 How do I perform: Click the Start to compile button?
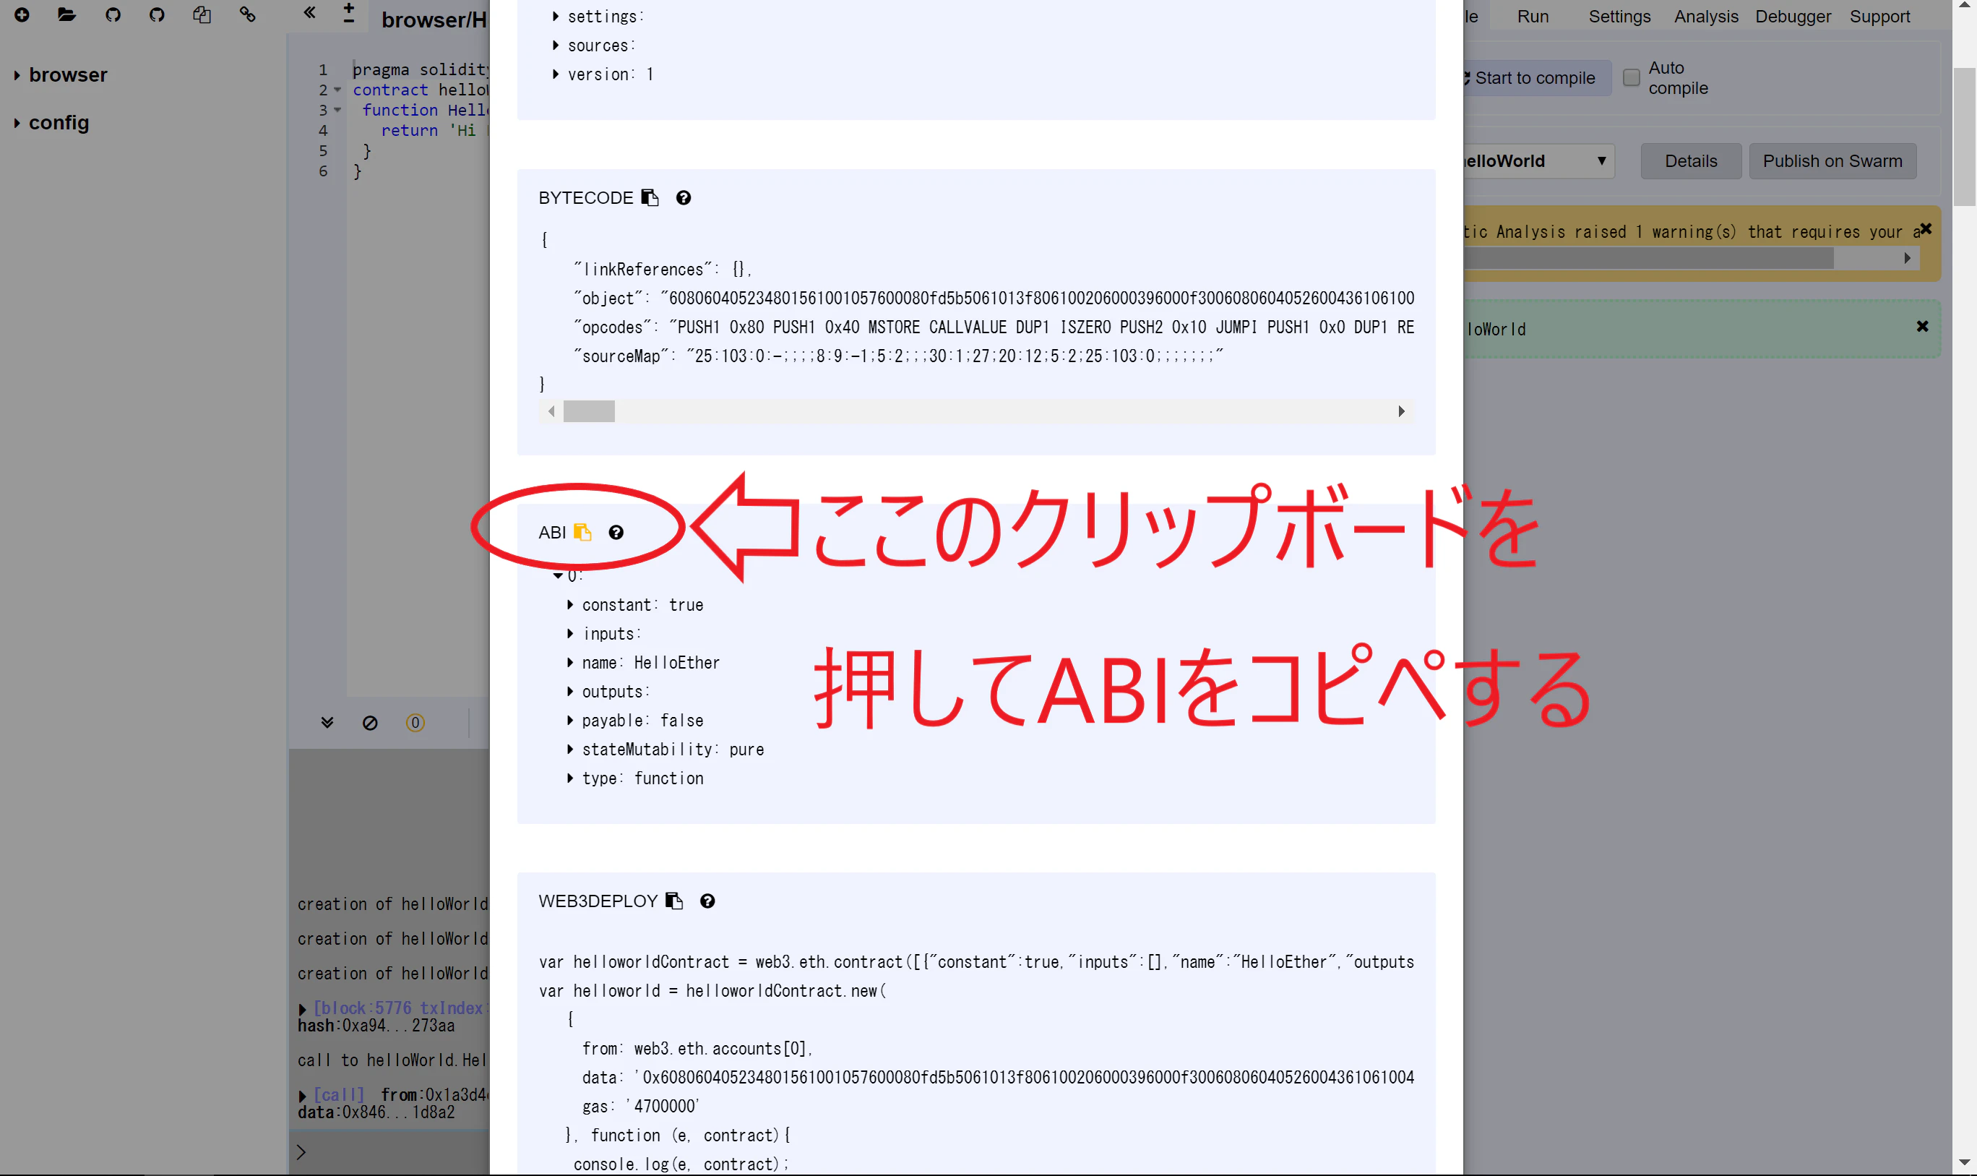point(1537,77)
